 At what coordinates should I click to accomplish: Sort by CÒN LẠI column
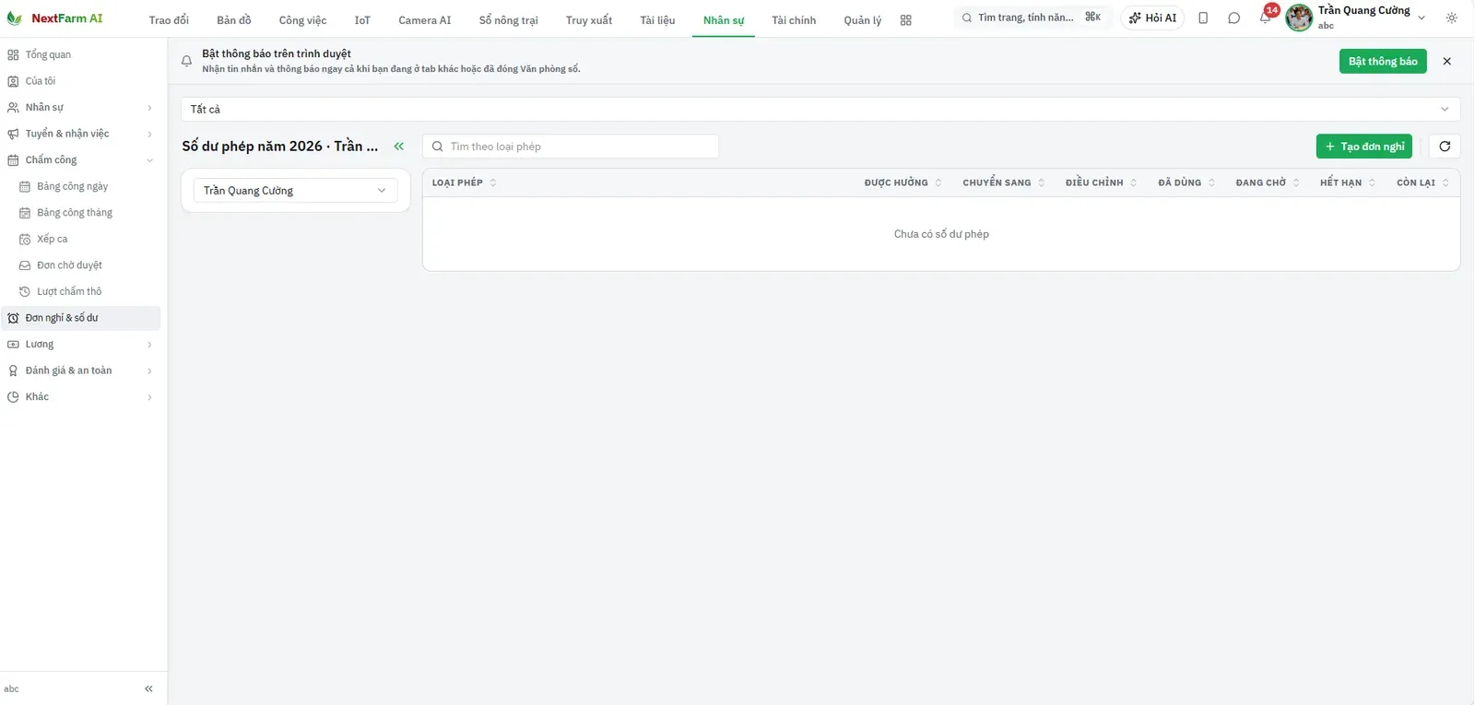[x=1422, y=182]
